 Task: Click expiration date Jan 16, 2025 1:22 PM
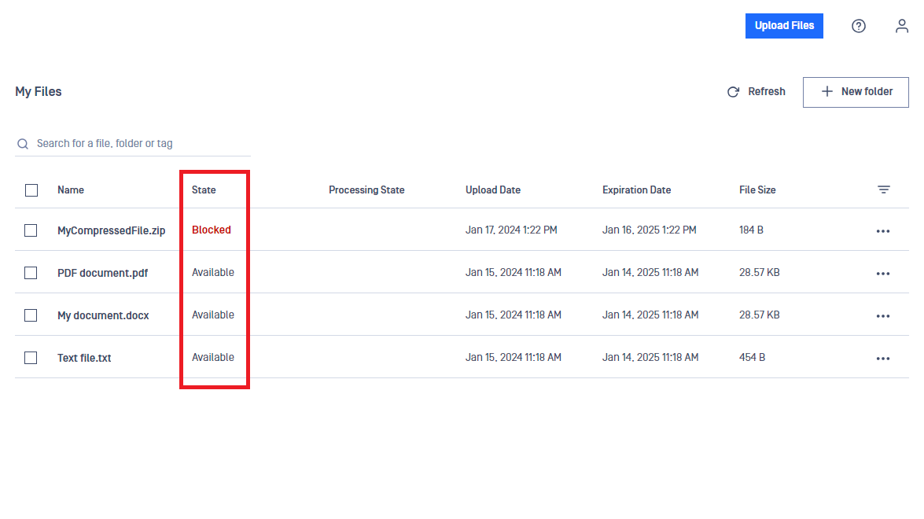tap(650, 230)
